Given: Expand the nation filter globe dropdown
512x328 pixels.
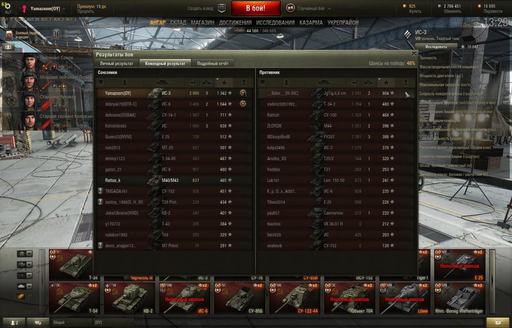Looking at the screenshot, I should point(24,254).
